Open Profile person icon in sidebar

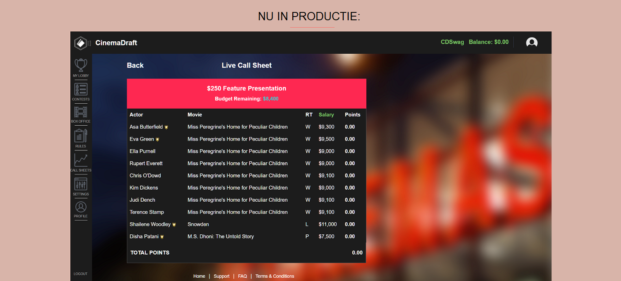point(81,207)
